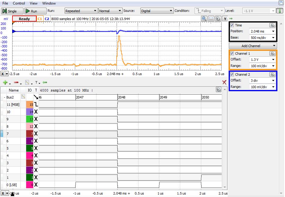This screenshot has width=285, height=197.
Task: Click the trigger X for signal 9
Action: coord(36,119)
